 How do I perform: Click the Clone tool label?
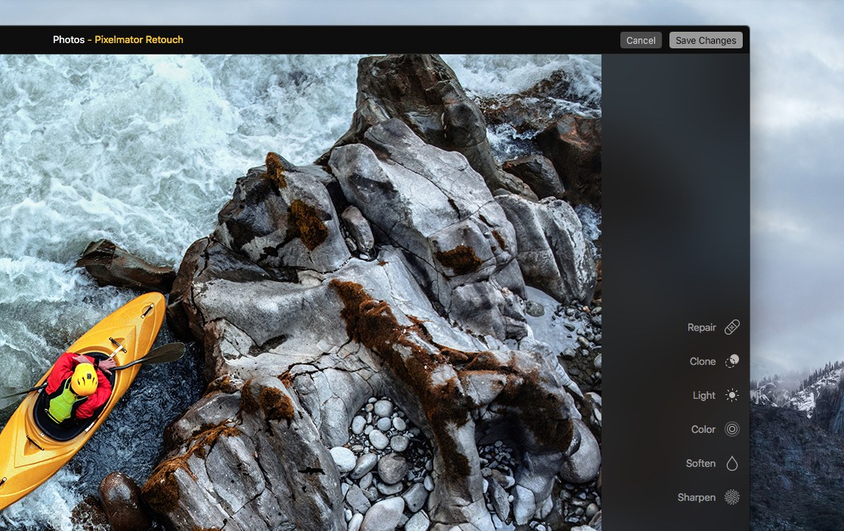703,362
